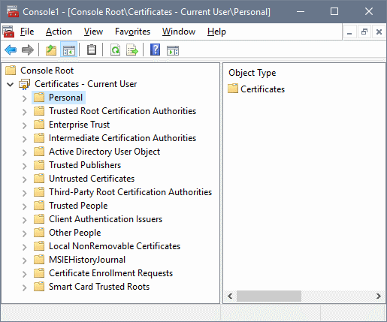Select the Untrusted Certificates tree item

point(92,179)
